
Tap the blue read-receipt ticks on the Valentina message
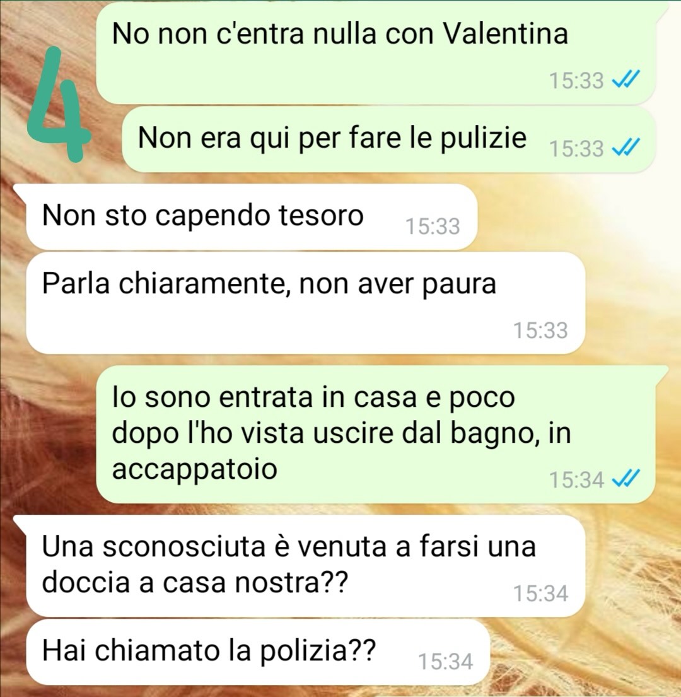[x=626, y=81]
